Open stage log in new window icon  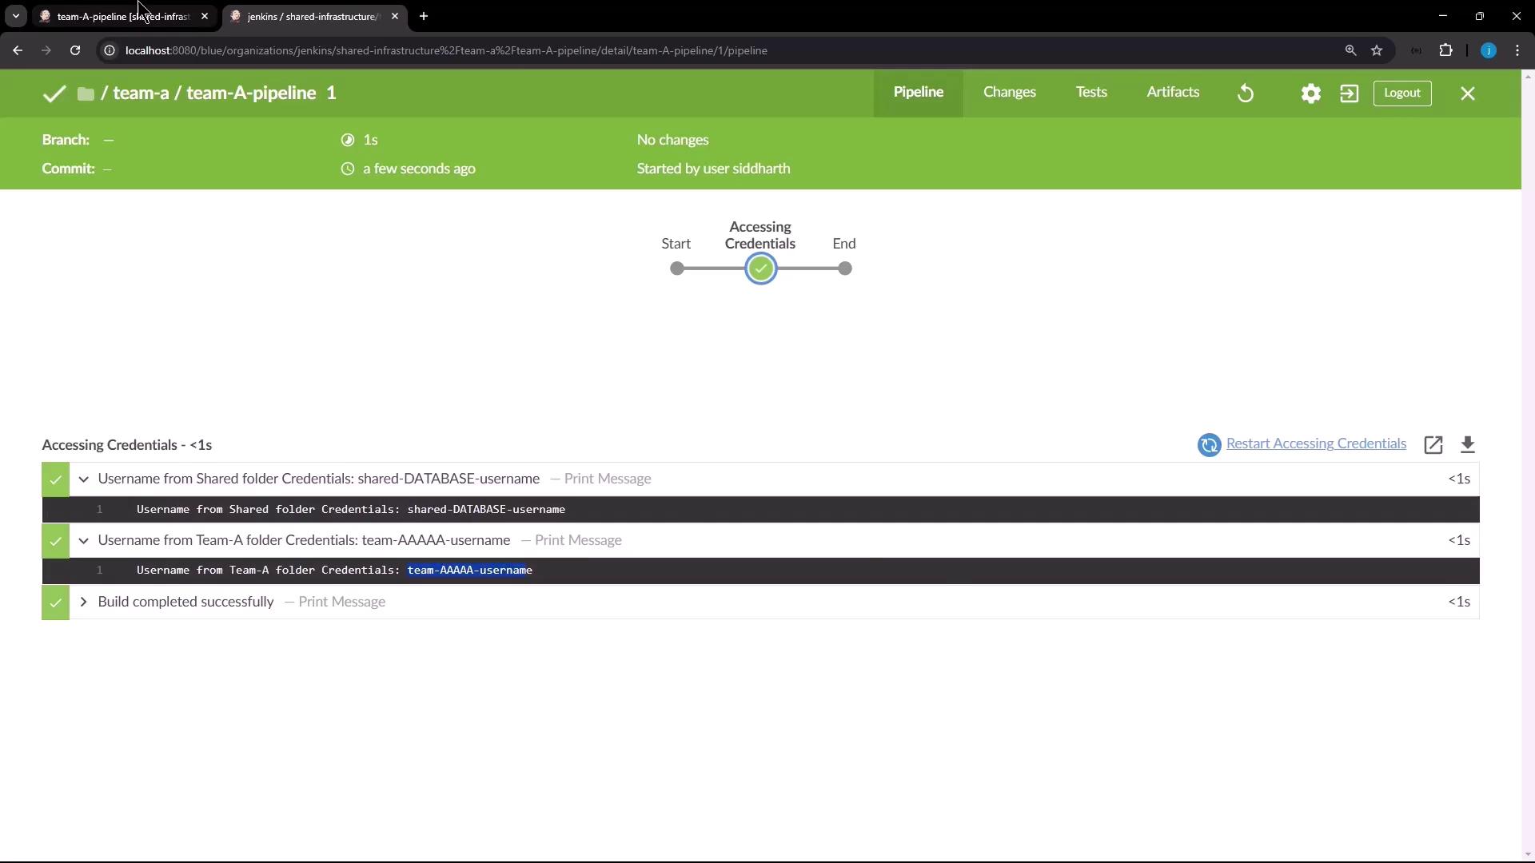tap(1433, 444)
